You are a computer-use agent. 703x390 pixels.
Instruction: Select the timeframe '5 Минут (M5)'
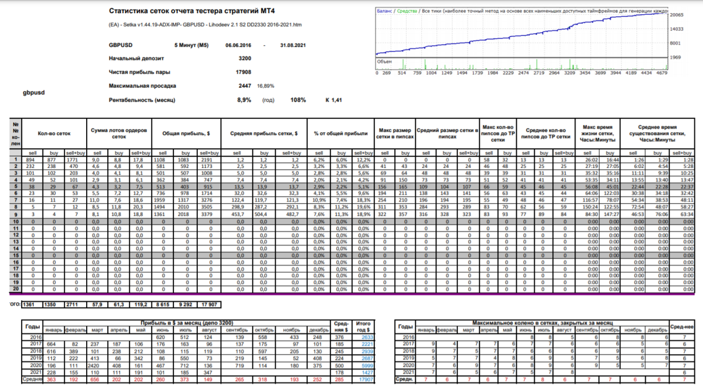(x=191, y=46)
